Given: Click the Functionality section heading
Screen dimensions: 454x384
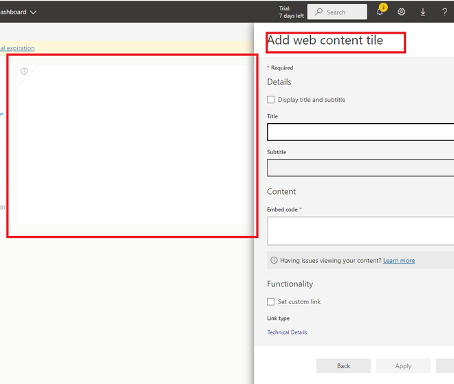Looking at the screenshot, I should point(290,284).
